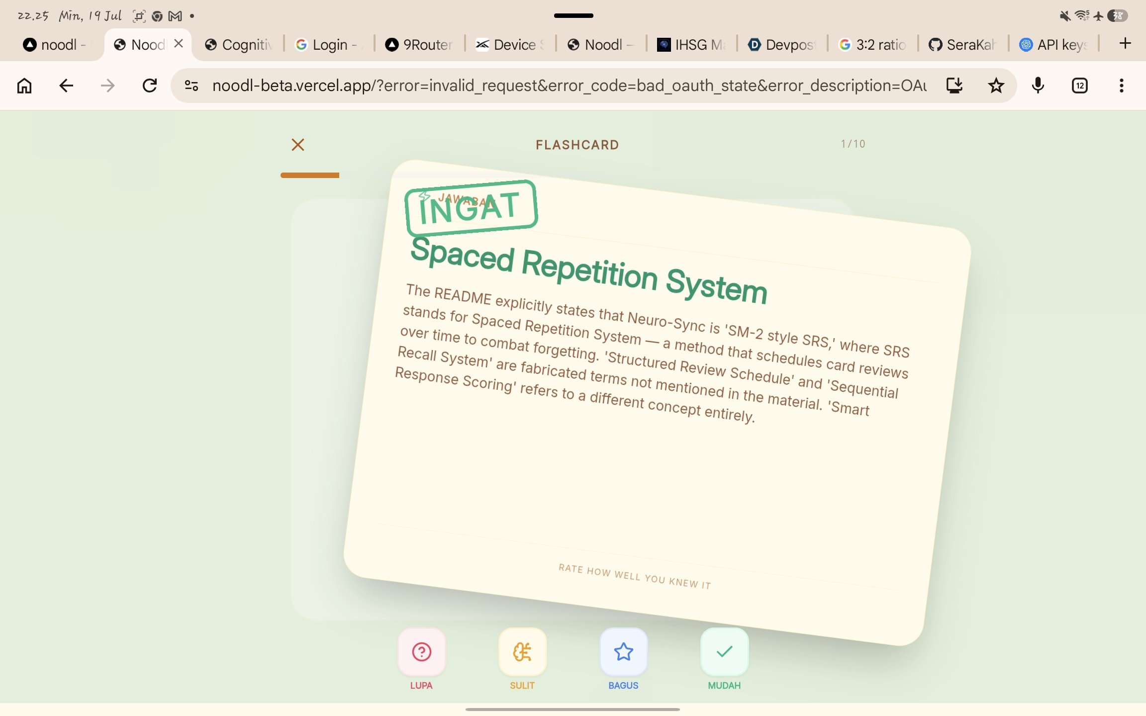Click the address bar URL
Screen dimensions: 1146x716
(569, 86)
